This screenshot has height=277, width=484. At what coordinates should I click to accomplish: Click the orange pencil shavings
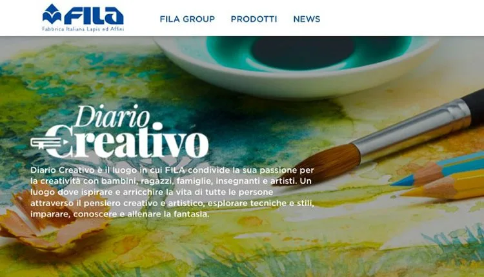pos(52,218)
